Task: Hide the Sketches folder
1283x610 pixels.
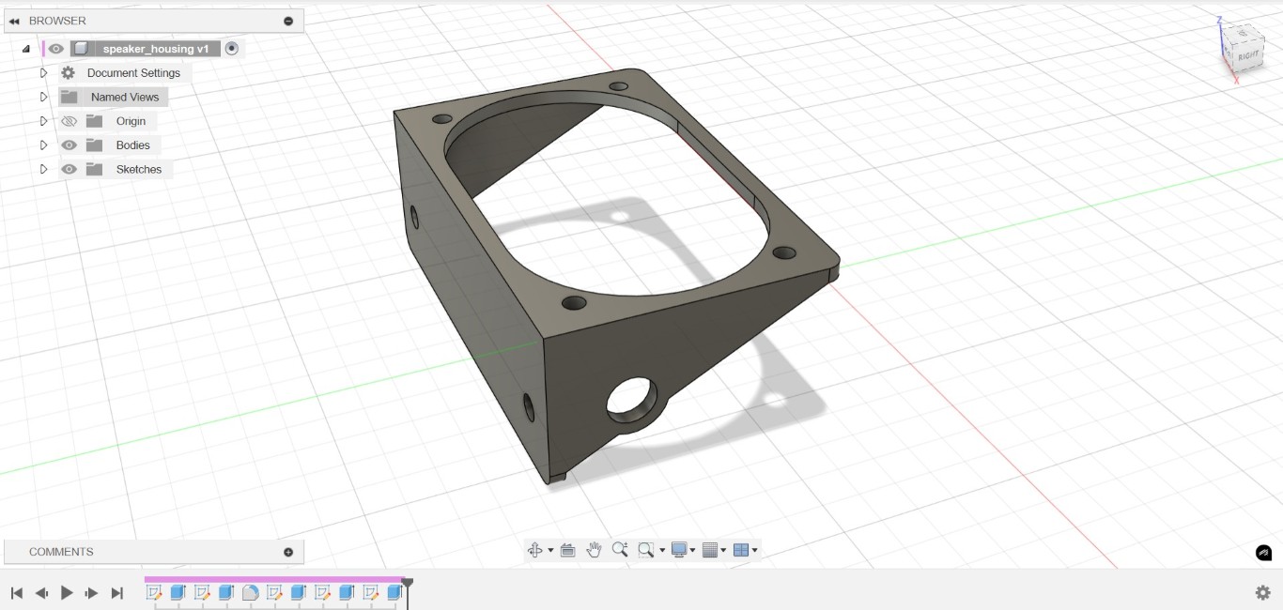Action: (69, 169)
